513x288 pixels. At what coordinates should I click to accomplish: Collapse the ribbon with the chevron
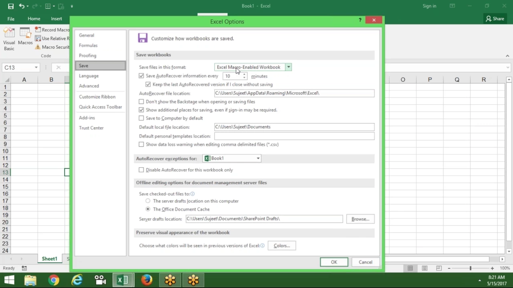point(507,56)
